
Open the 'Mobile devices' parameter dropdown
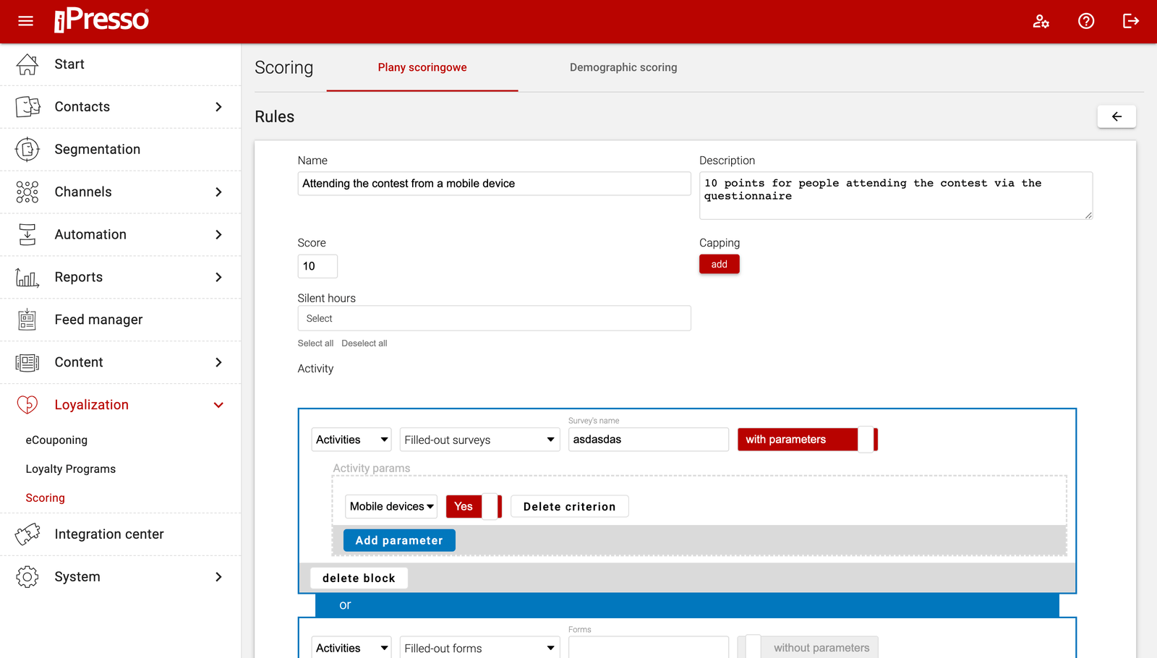coord(391,506)
